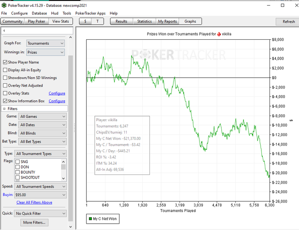Click Clear All Filters Above link
Viewport: 299px width, 230px height.
[x=34, y=202]
